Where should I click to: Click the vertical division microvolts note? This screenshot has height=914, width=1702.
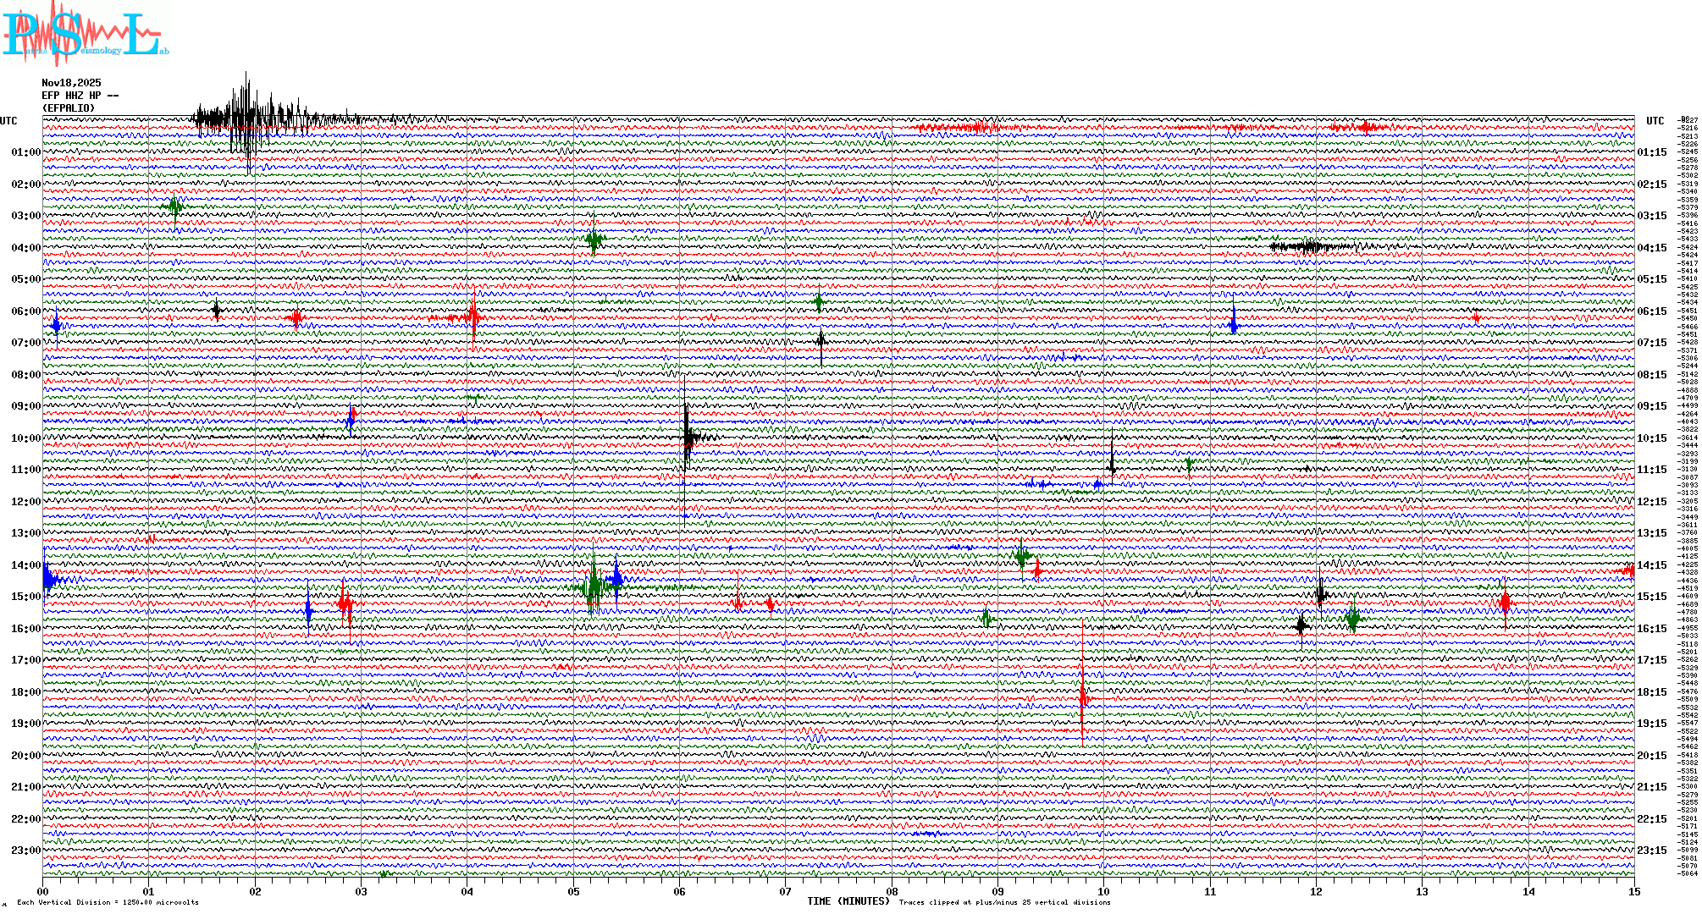click(x=108, y=902)
